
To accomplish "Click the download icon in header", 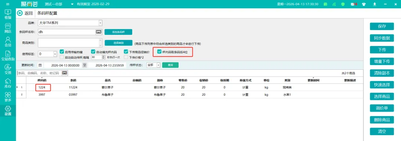I will click(375, 4).
